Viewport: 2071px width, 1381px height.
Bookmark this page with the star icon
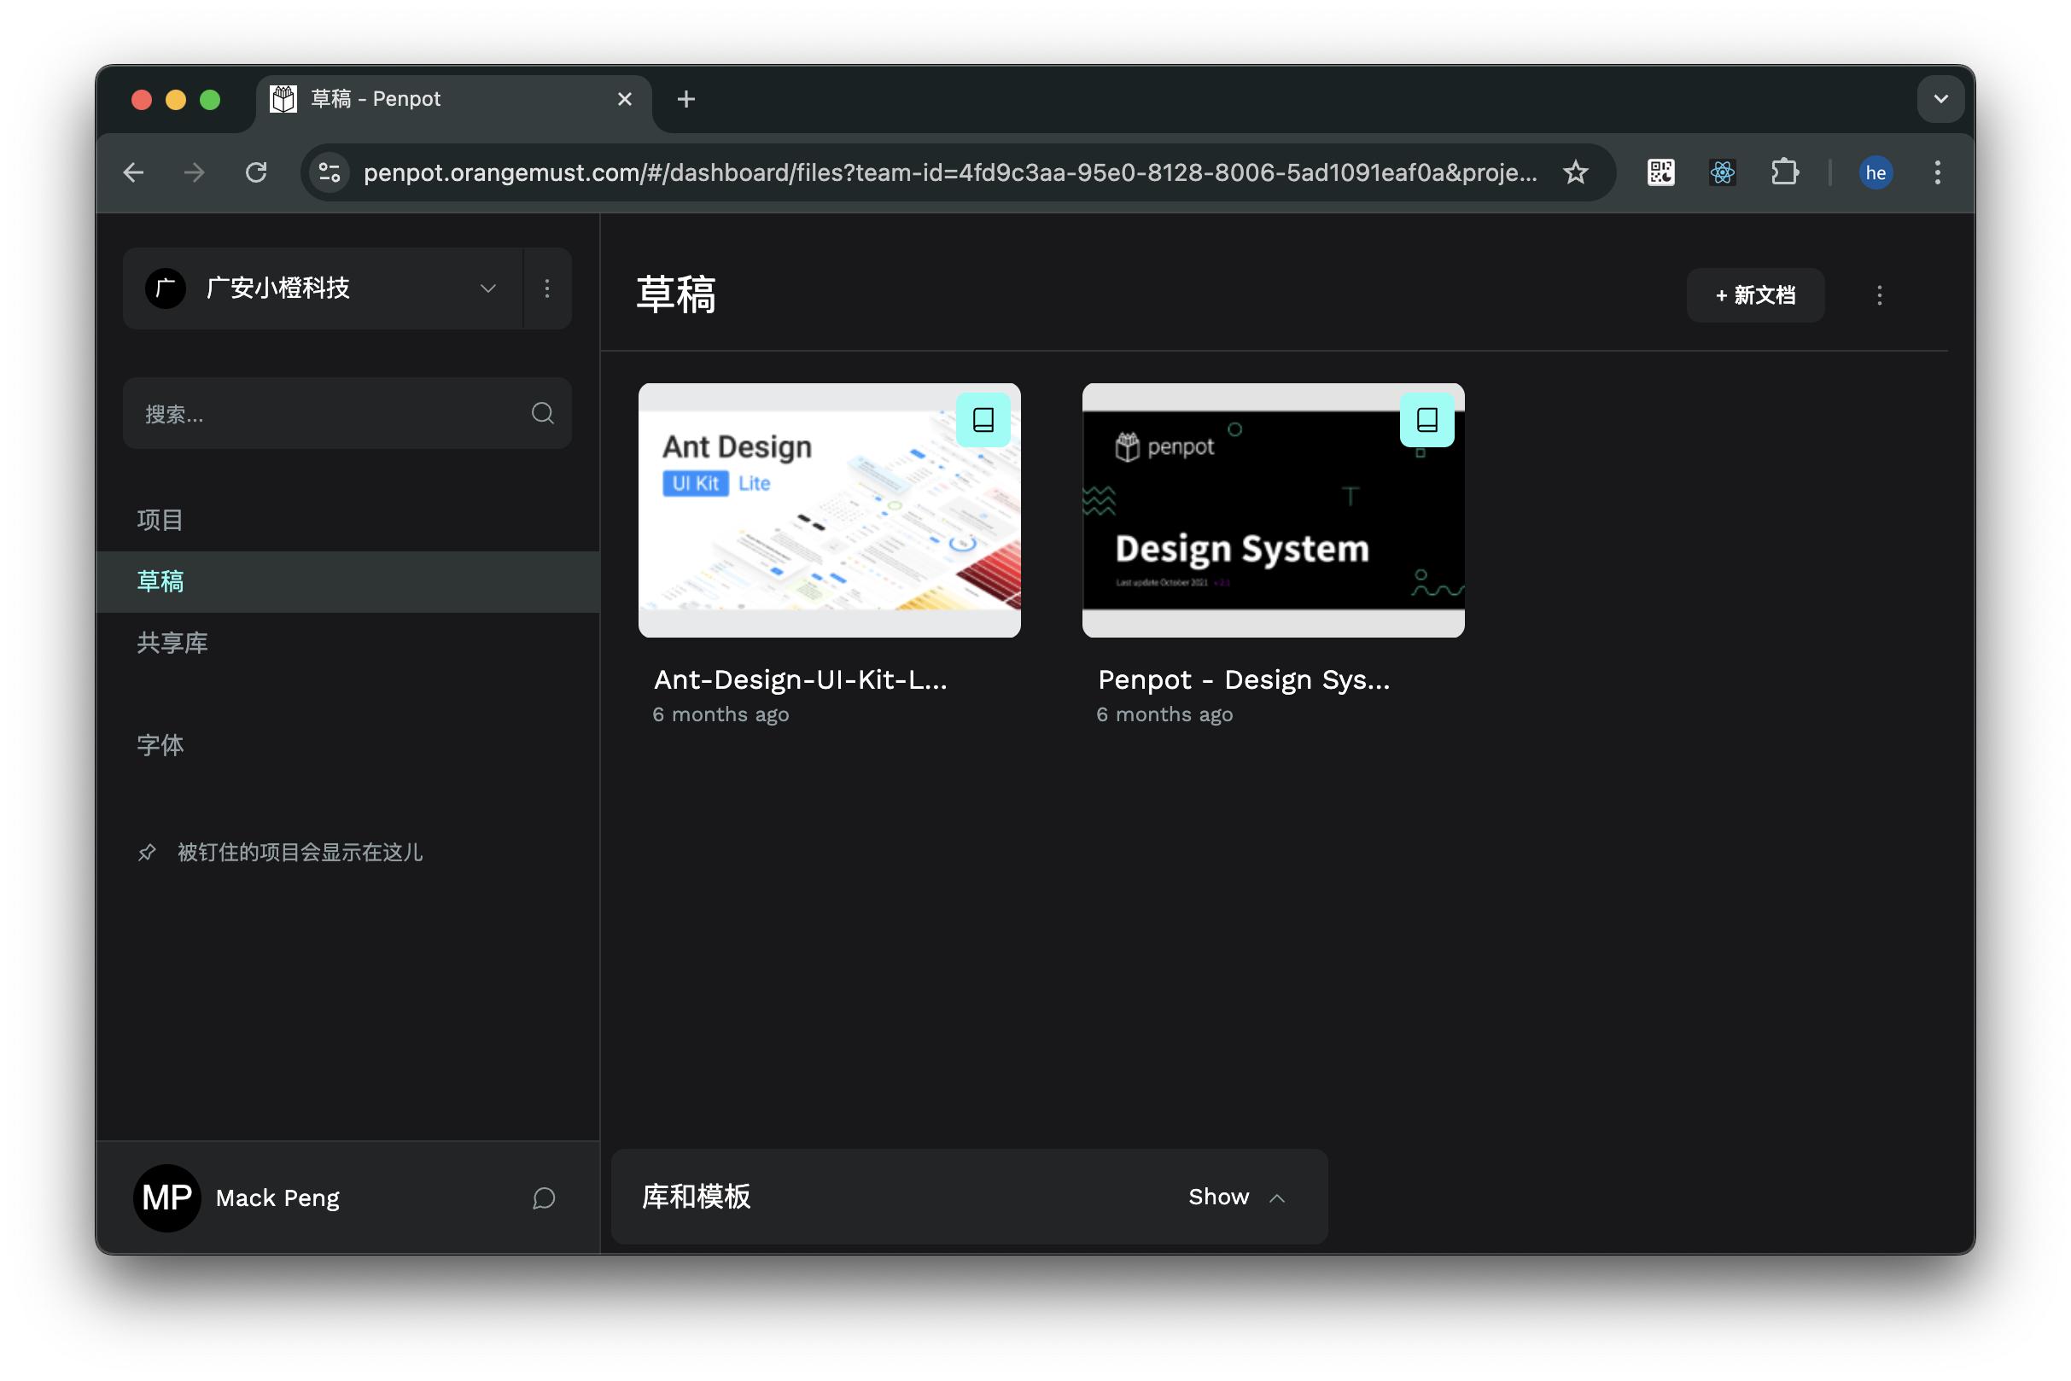pos(1575,172)
